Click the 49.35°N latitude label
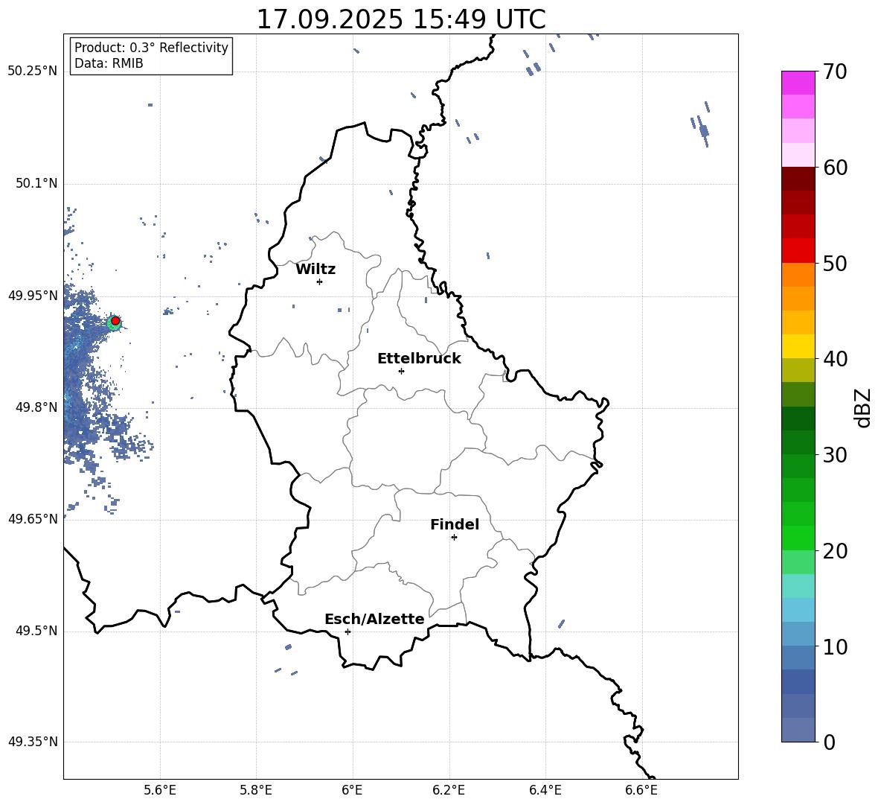The height and width of the screenshot is (805, 881). point(33,742)
